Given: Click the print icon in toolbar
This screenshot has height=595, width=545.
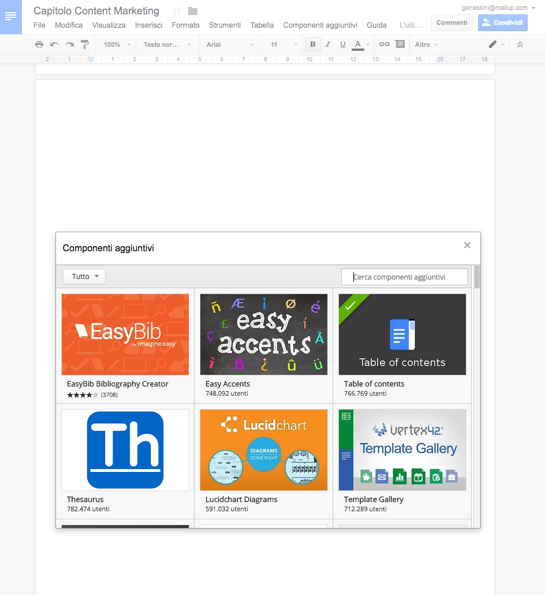Looking at the screenshot, I should tap(39, 44).
